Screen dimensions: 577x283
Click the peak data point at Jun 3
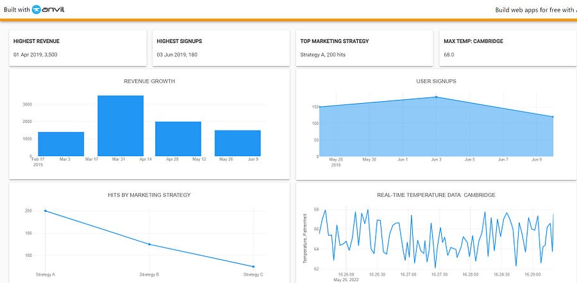point(437,97)
